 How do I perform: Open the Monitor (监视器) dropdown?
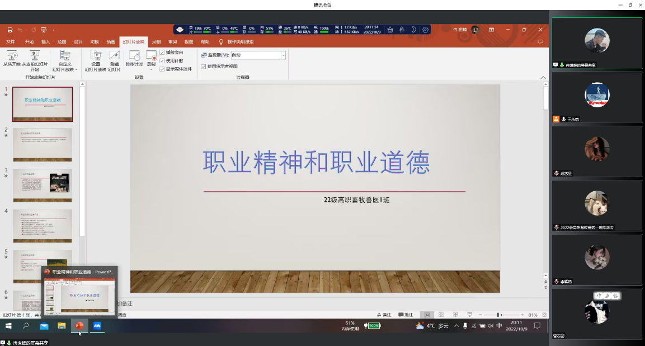[x=283, y=55]
